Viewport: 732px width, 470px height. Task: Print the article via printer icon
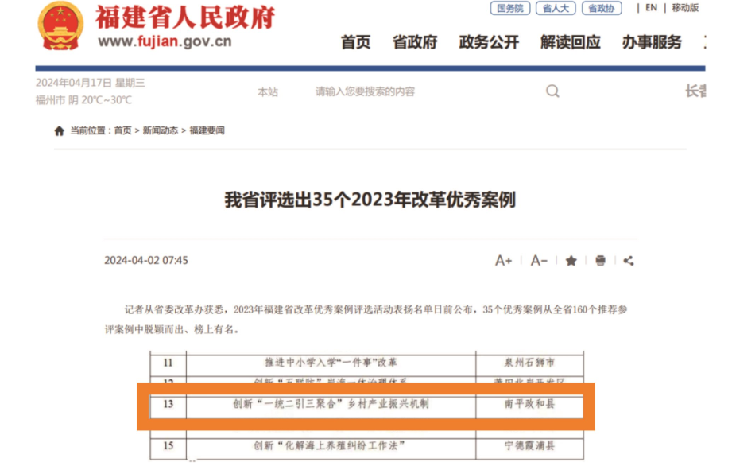click(x=600, y=261)
